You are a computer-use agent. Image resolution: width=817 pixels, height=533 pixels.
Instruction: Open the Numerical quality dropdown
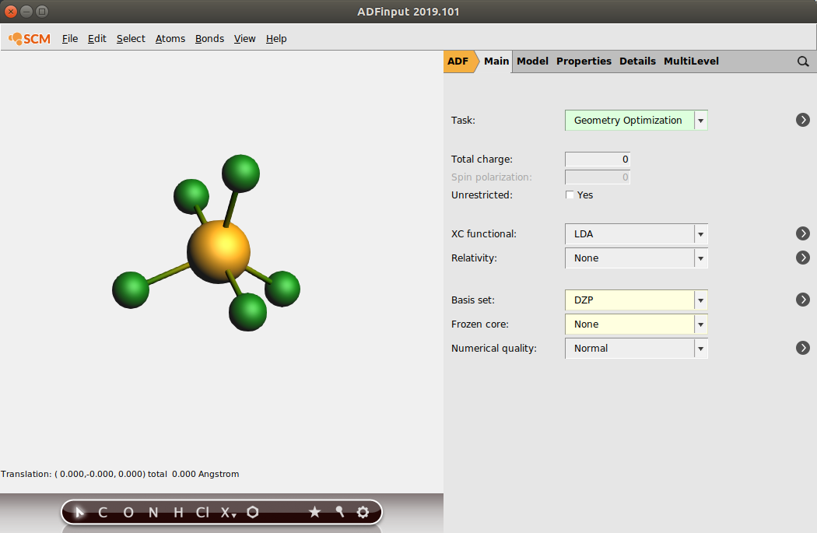(636, 348)
